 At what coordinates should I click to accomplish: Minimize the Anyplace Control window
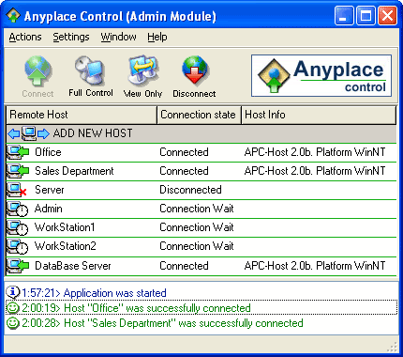tap(344, 16)
